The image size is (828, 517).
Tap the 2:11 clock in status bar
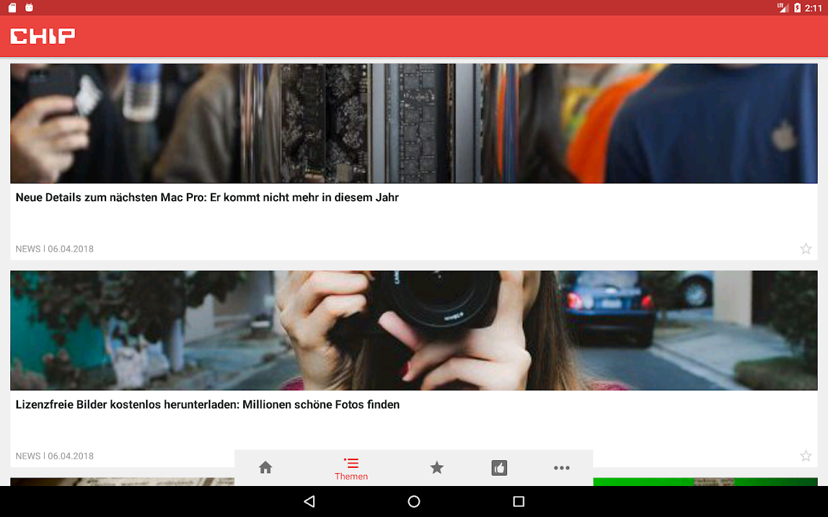pyautogui.click(x=813, y=8)
